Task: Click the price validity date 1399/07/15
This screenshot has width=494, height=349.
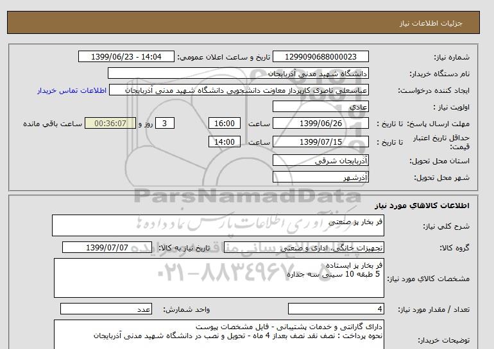Action: click(320, 142)
